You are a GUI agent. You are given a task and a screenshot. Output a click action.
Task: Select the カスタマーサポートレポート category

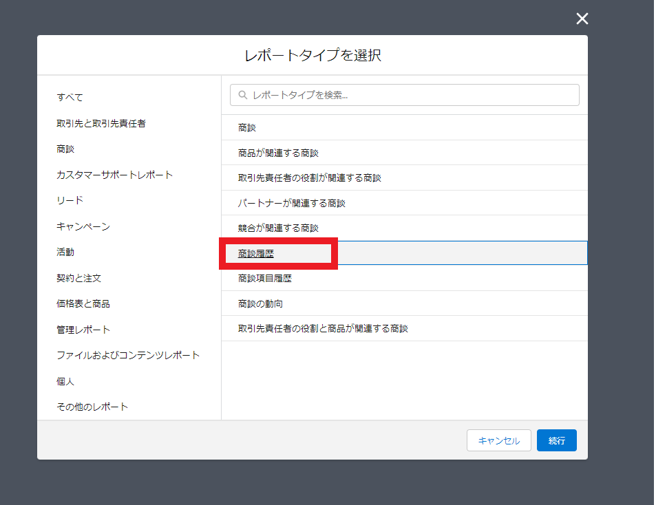click(115, 175)
